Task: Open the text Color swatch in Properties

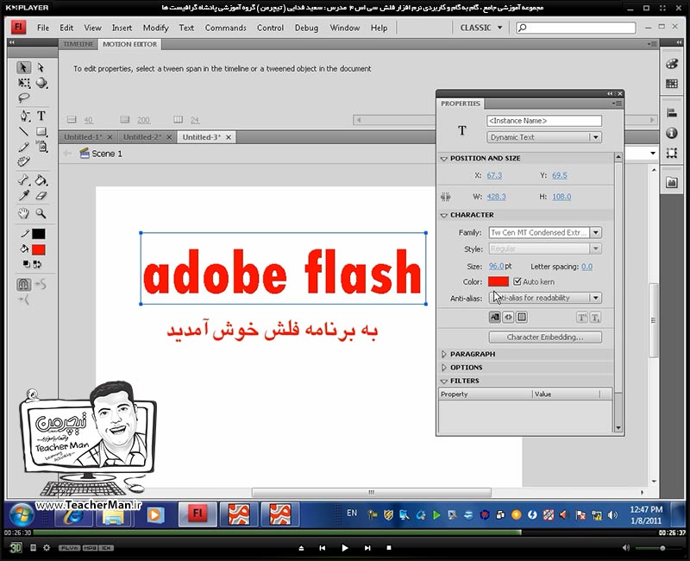Action: pyautogui.click(x=499, y=281)
